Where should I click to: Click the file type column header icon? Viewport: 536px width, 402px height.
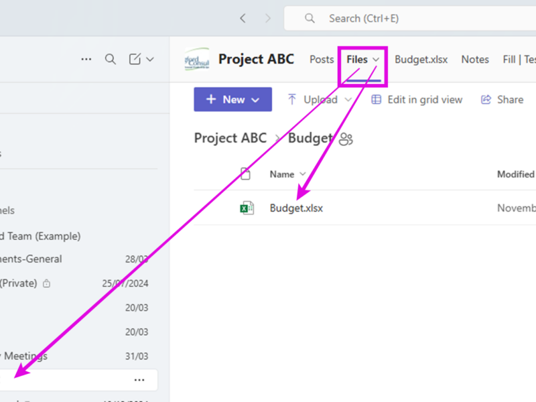pos(245,174)
